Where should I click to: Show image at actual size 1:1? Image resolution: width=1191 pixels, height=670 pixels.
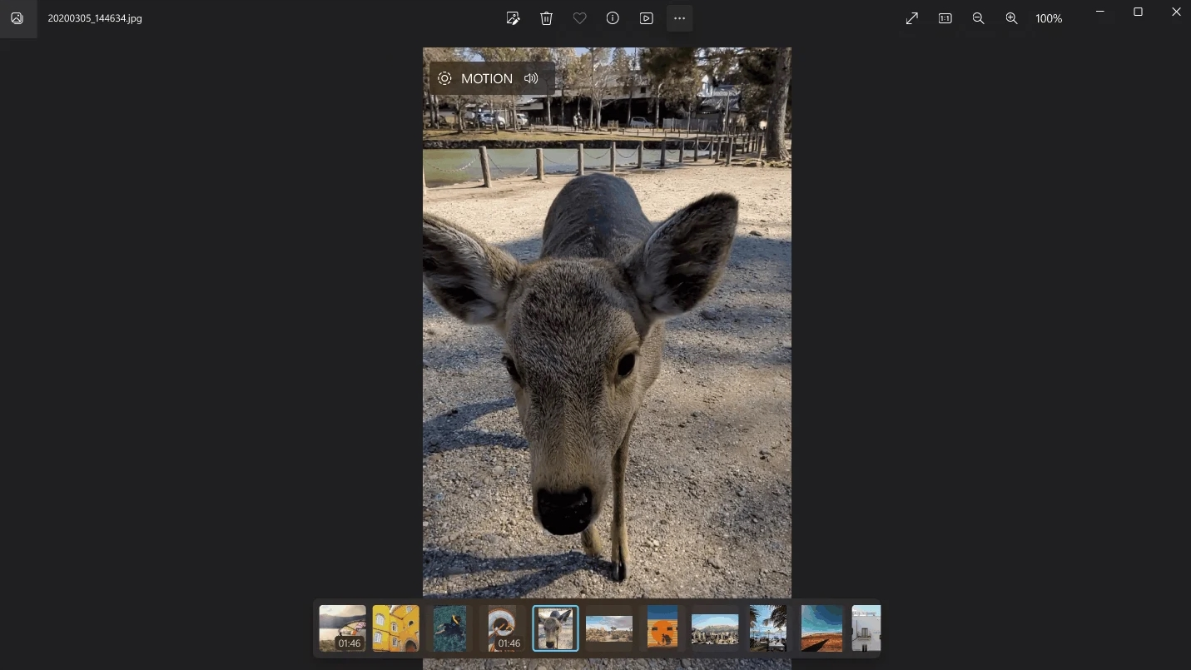tap(945, 18)
